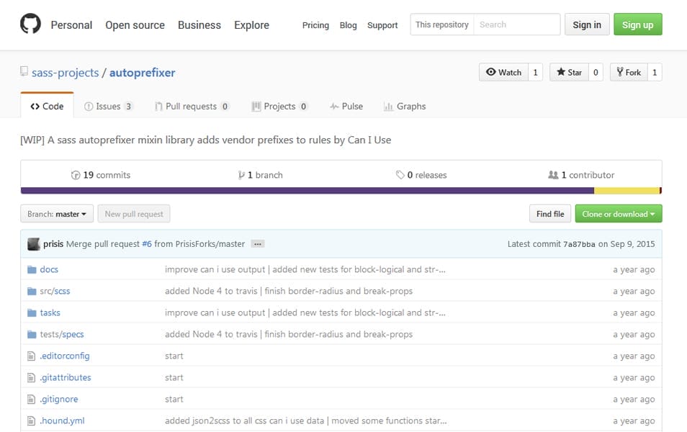Click the .hound.yml commit message about json2scss
The height and width of the screenshot is (432, 687).
click(306, 420)
